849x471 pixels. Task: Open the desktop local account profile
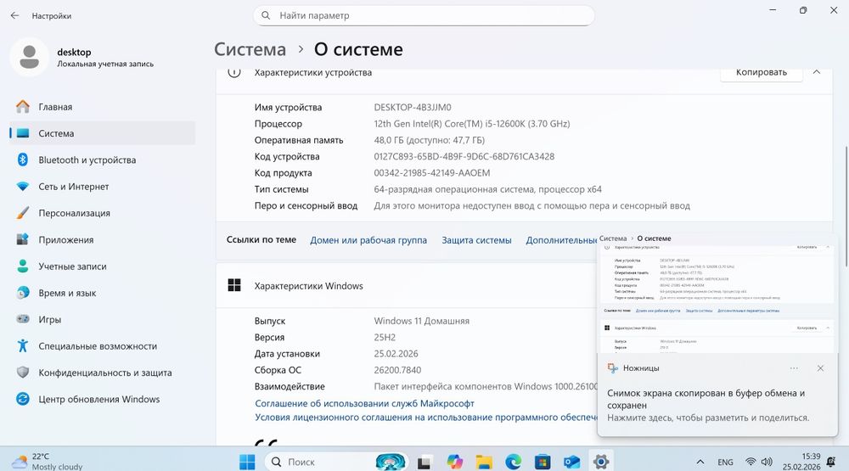[82, 57]
